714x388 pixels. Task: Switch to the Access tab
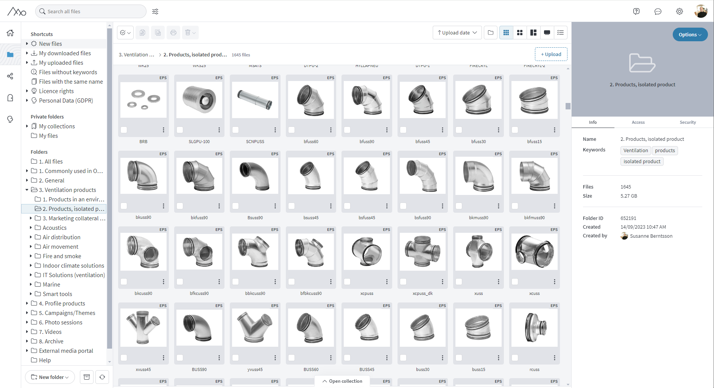638,122
